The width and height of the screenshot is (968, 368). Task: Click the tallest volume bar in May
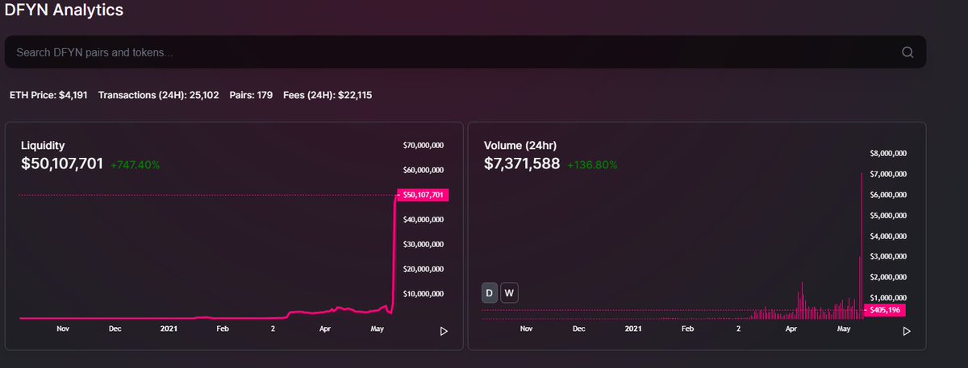(862, 246)
